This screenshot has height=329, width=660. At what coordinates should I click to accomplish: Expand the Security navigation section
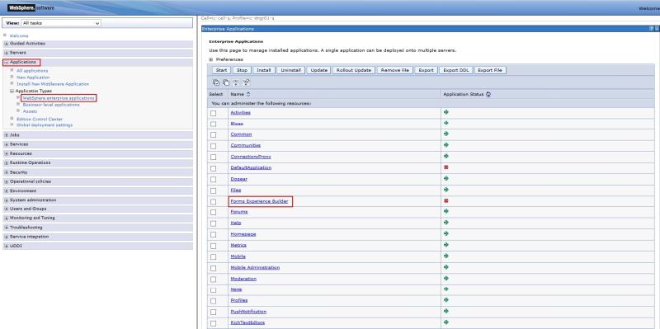(x=7, y=172)
